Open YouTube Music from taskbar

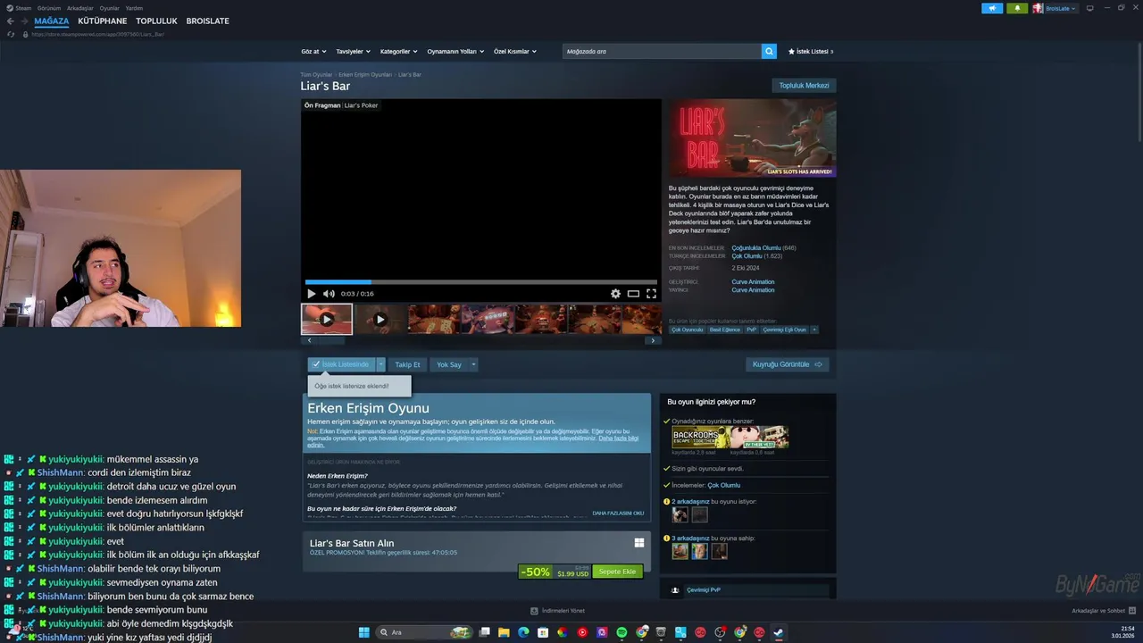582,632
